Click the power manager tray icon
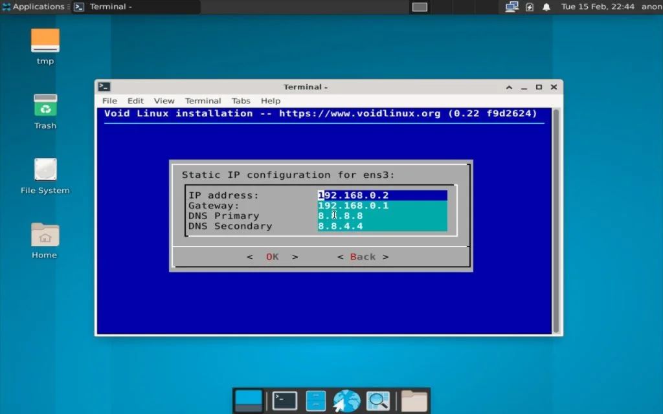This screenshot has height=414, width=663. click(528, 6)
